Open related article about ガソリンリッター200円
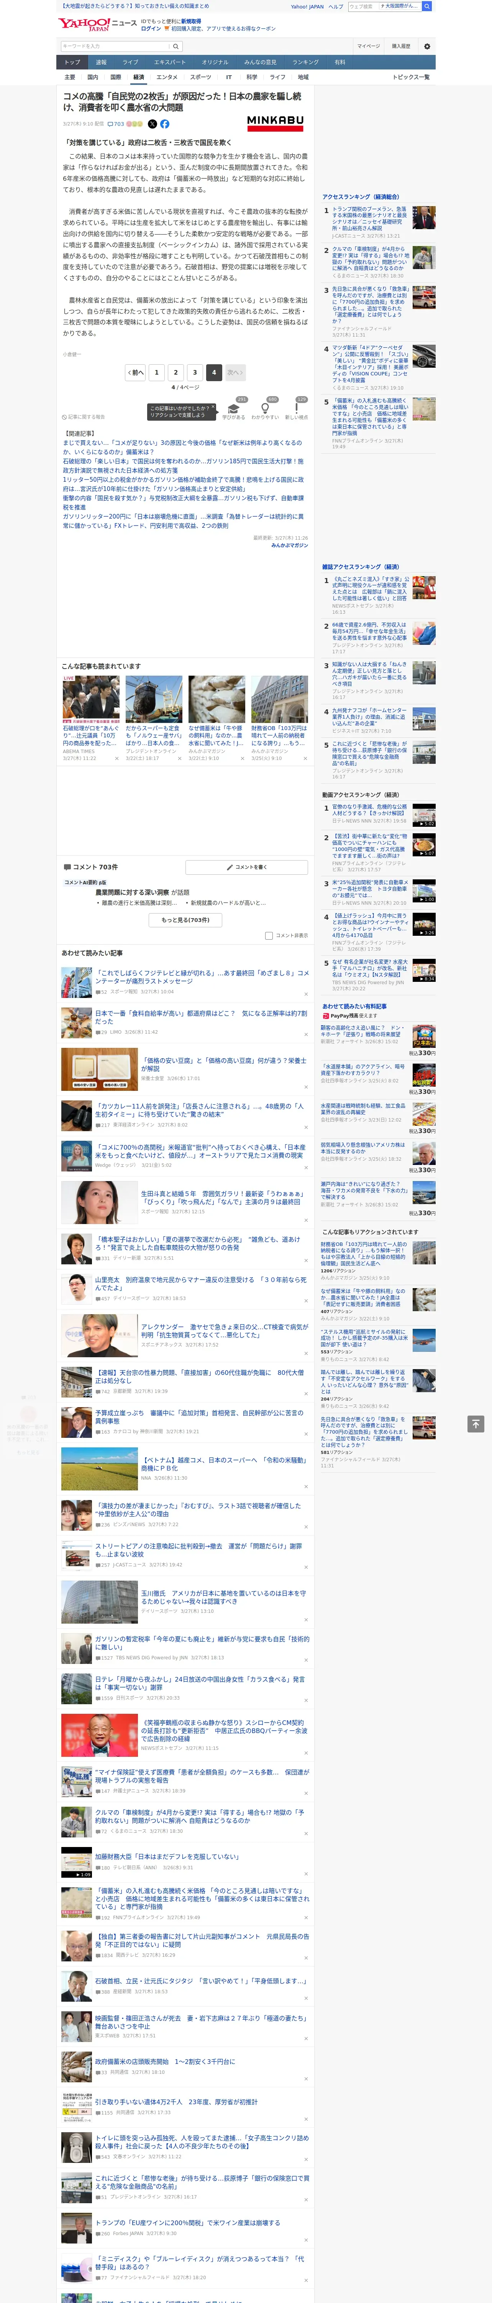The image size is (492, 2303). pyautogui.click(x=183, y=521)
